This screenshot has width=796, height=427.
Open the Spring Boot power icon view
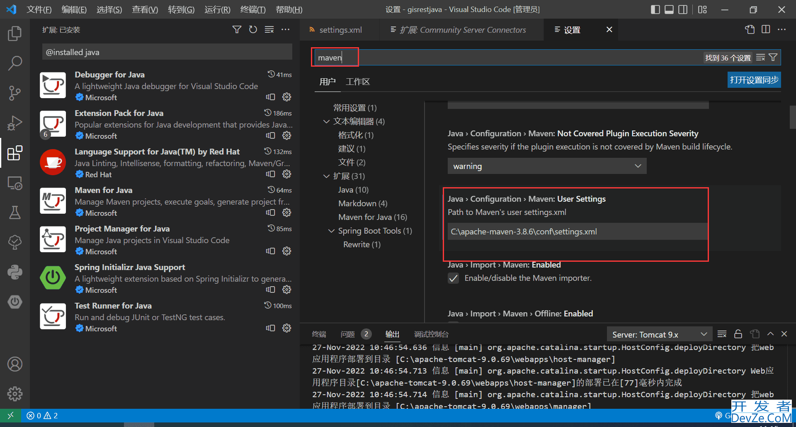click(15, 302)
